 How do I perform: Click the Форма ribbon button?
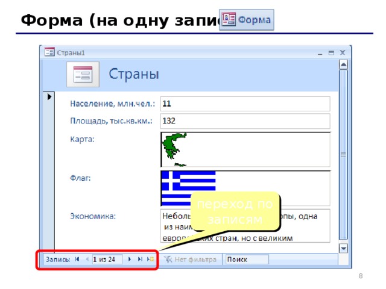point(247,20)
